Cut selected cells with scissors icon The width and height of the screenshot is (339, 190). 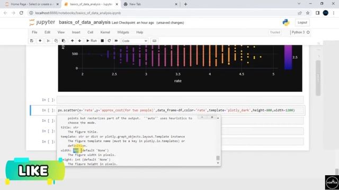point(48,41)
